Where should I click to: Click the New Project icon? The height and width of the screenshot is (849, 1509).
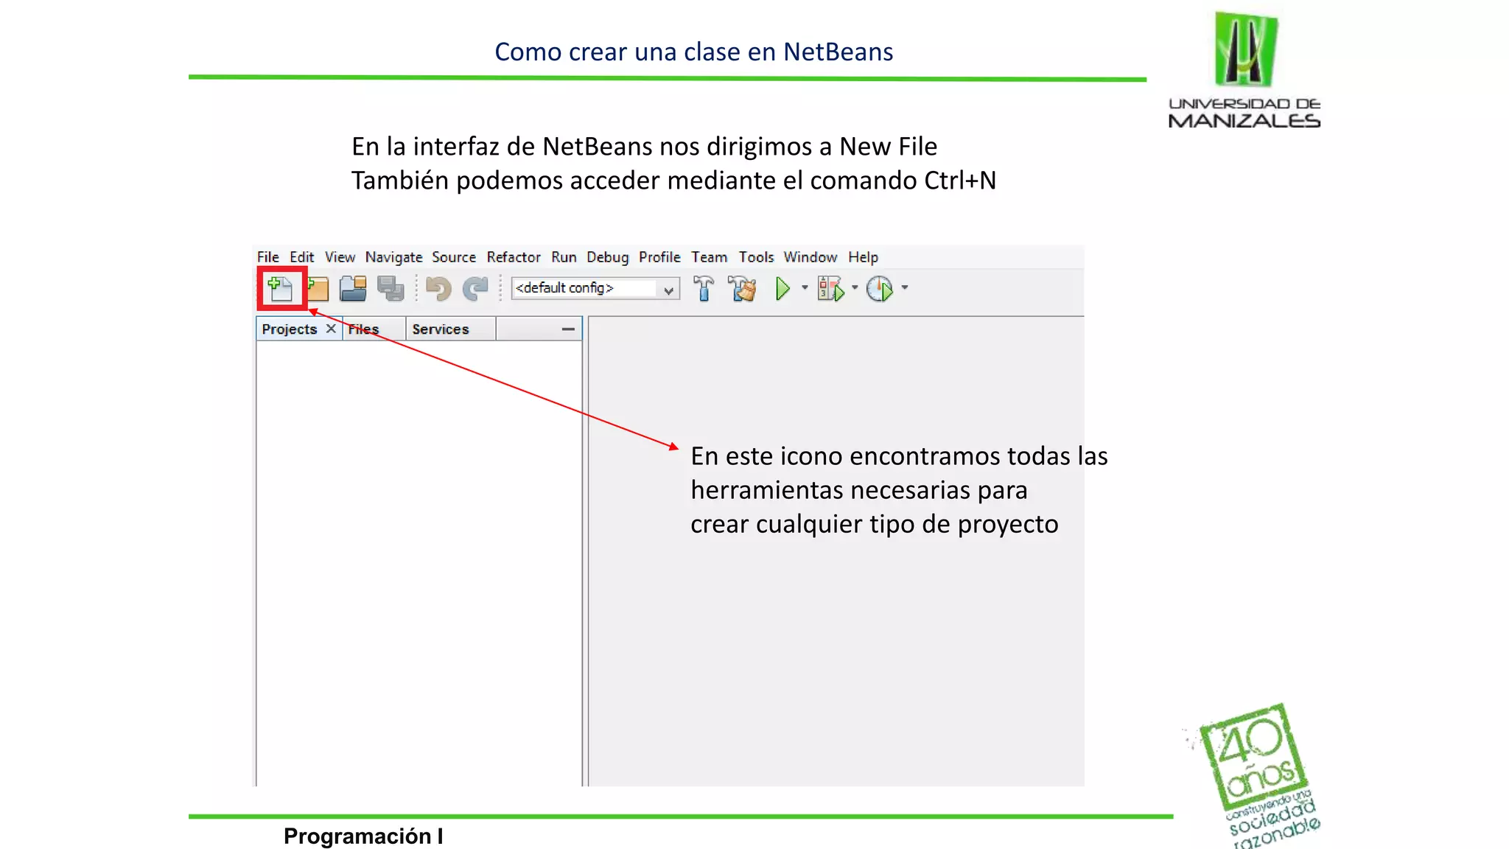click(x=318, y=288)
